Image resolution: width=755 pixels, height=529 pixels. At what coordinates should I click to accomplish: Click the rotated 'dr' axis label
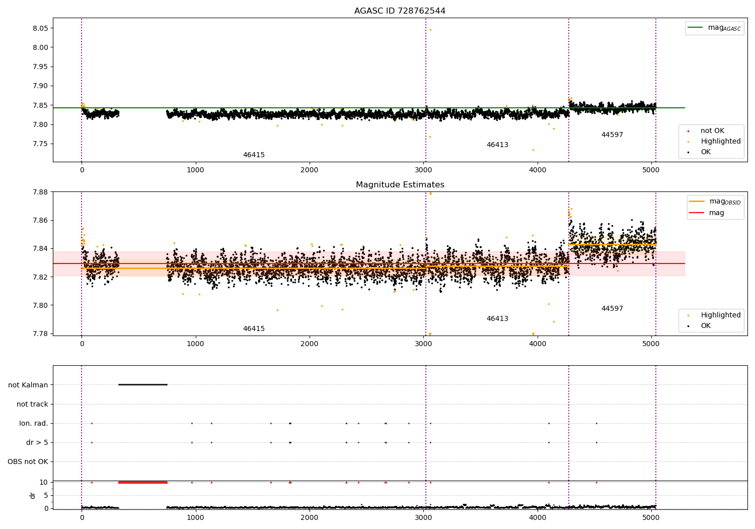pyautogui.click(x=33, y=495)
